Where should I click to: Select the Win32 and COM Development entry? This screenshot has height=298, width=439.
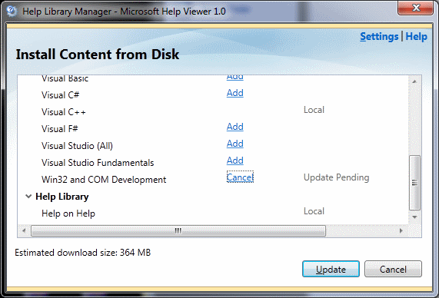click(x=104, y=180)
